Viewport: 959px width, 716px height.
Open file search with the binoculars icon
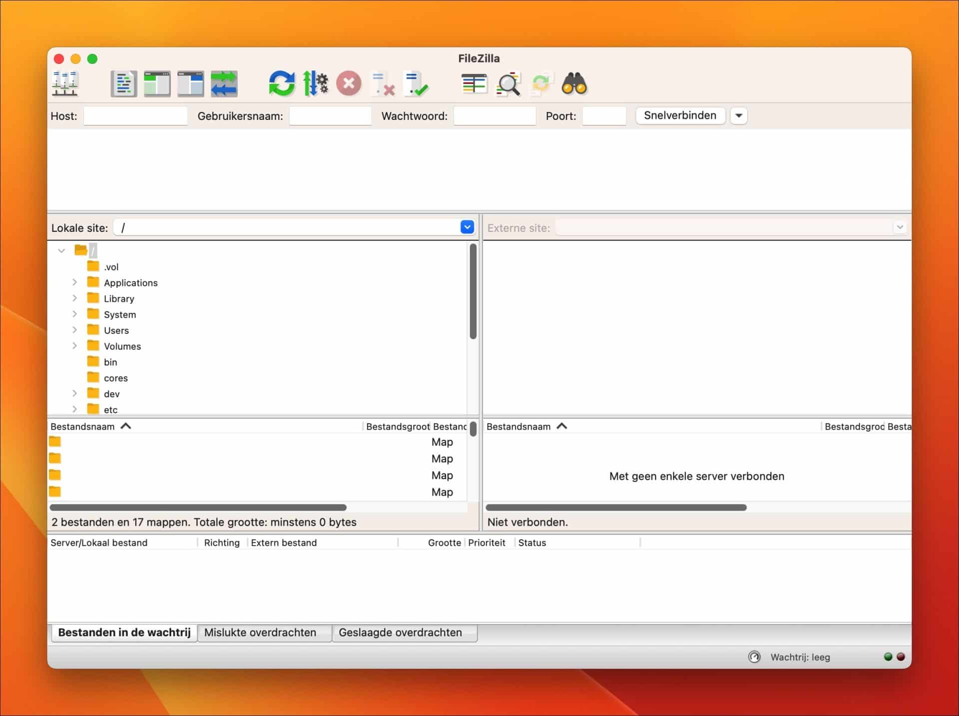click(x=575, y=83)
